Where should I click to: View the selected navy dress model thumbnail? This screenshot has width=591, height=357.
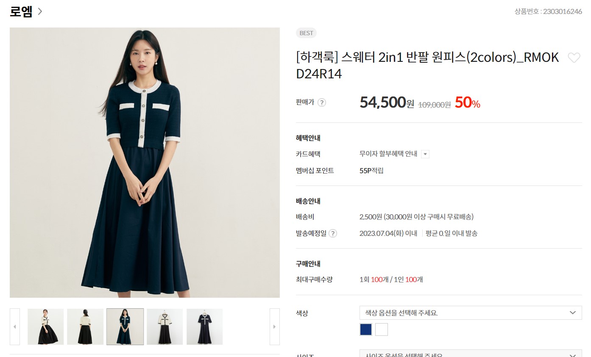coord(125,327)
